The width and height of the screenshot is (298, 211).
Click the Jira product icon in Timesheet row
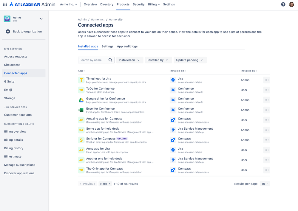(x=173, y=80)
